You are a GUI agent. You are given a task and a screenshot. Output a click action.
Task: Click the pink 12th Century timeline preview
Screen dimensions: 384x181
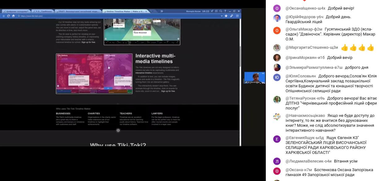click(x=80, y=73)
